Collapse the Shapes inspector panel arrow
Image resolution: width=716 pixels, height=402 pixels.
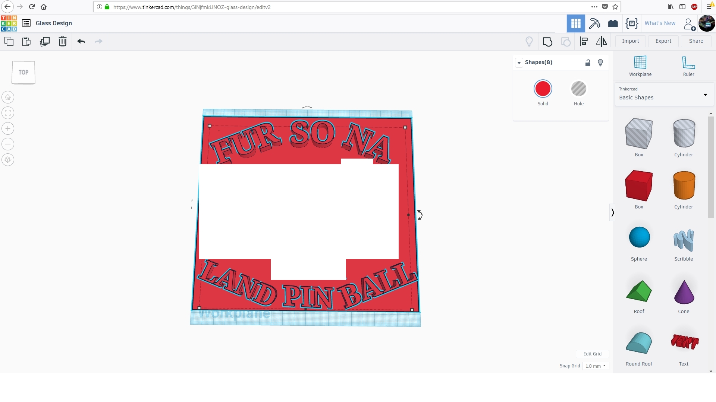[519, 63]
